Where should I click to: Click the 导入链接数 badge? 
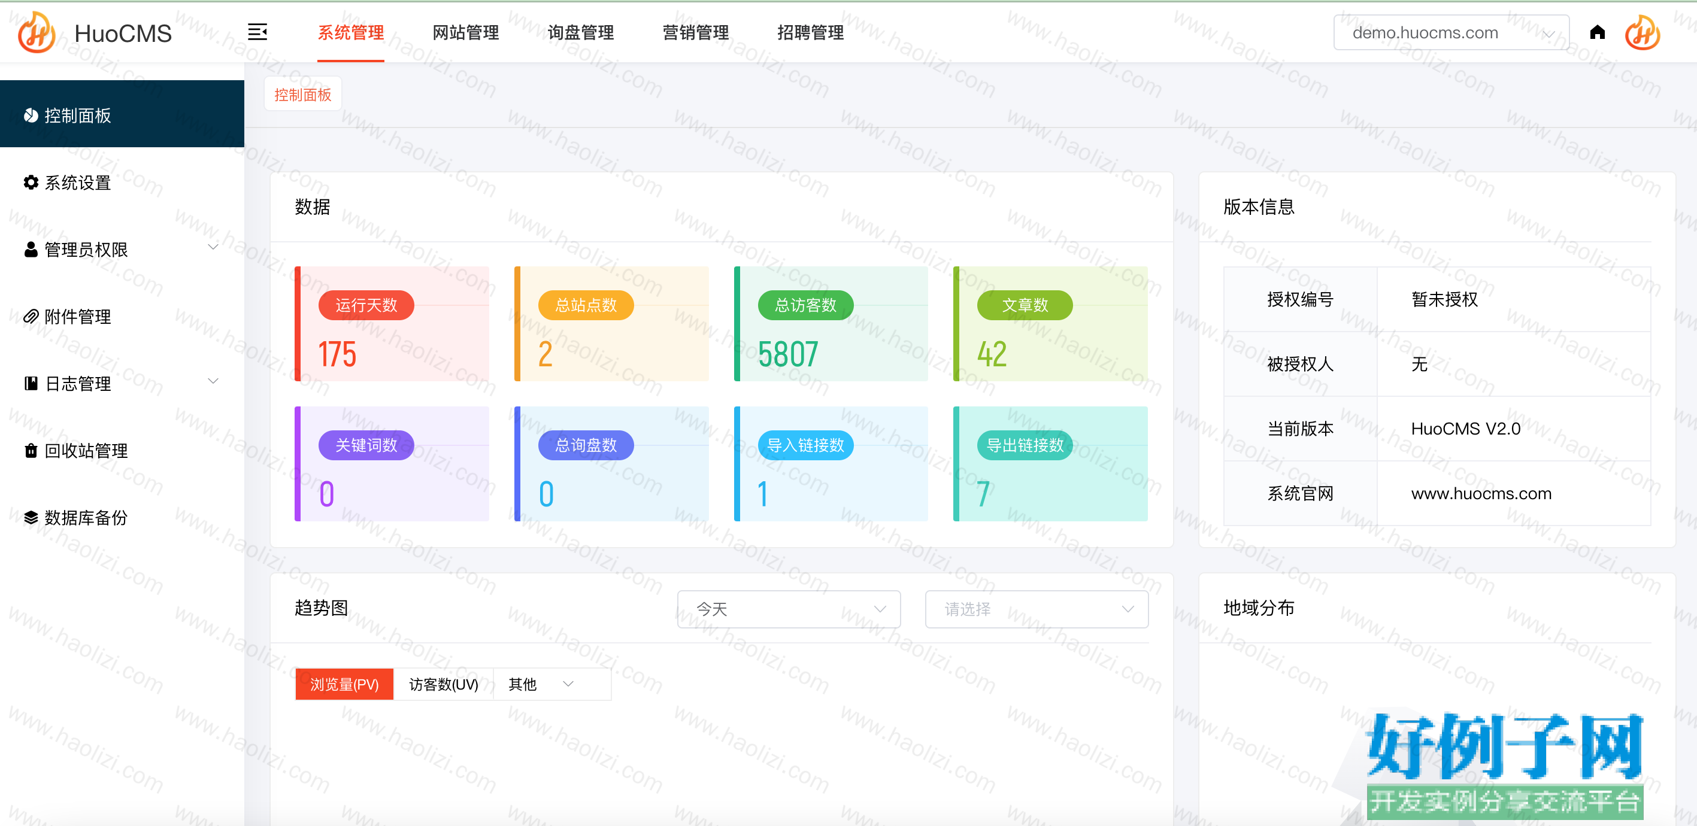tap(805, 445)
